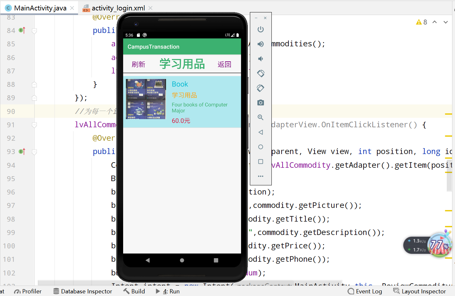Collapse code block at line 93
455x296 pixels.
click(34, 152)
